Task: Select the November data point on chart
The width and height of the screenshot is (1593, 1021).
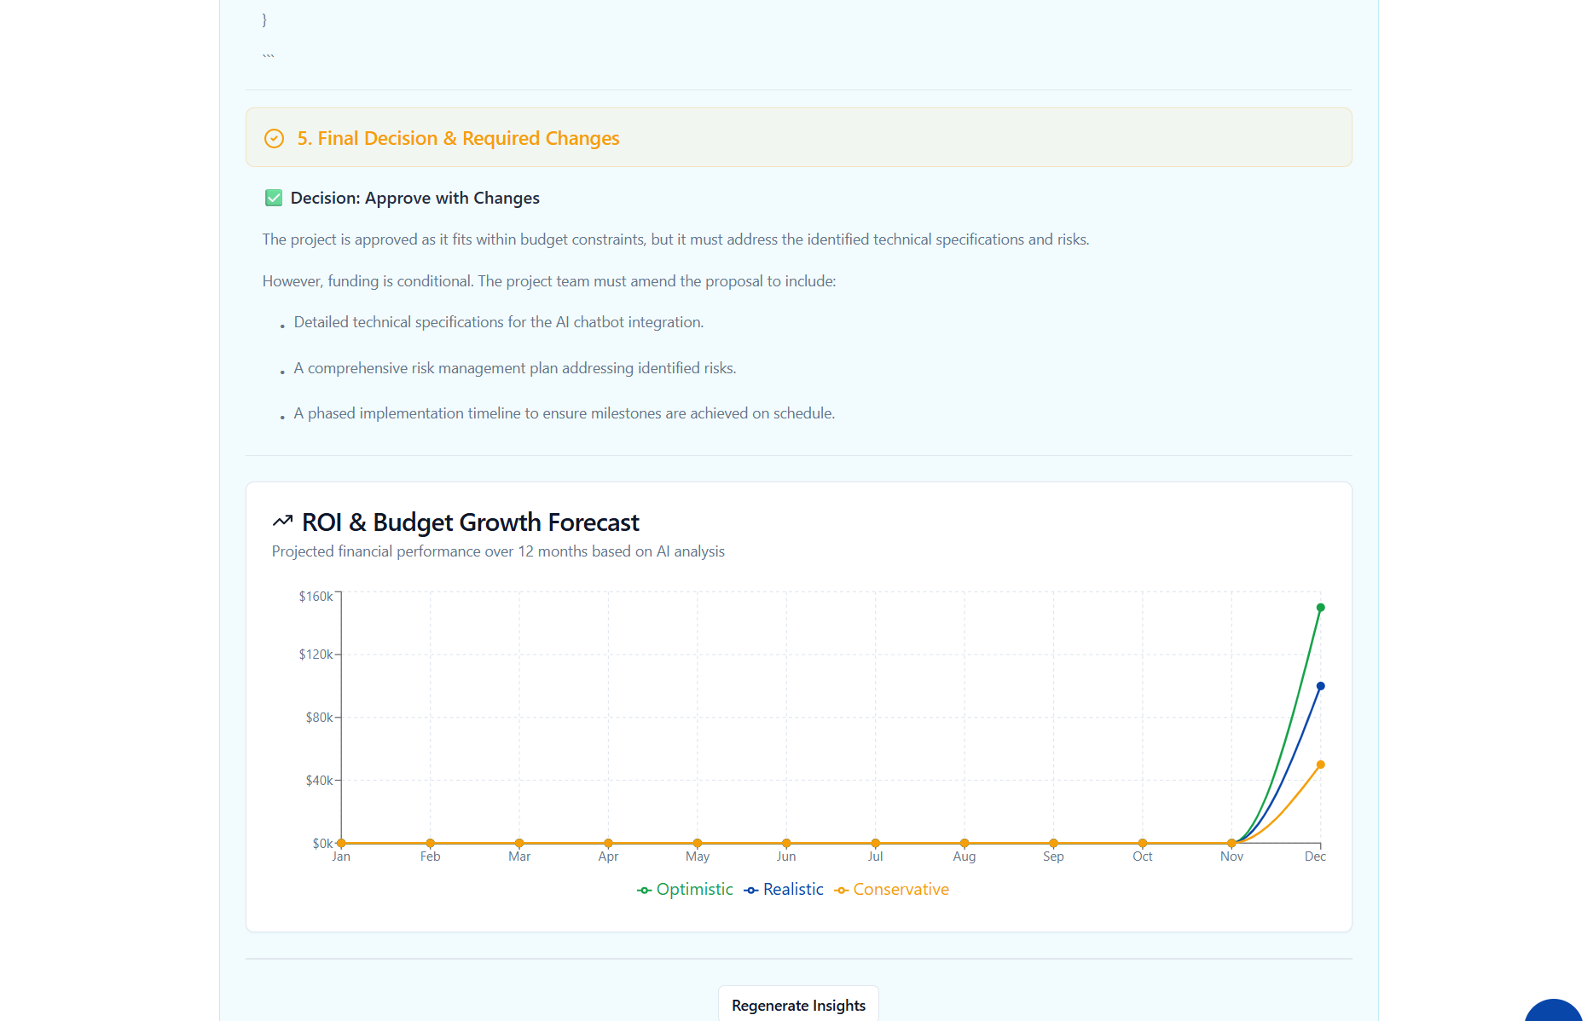Action: 1231,843
